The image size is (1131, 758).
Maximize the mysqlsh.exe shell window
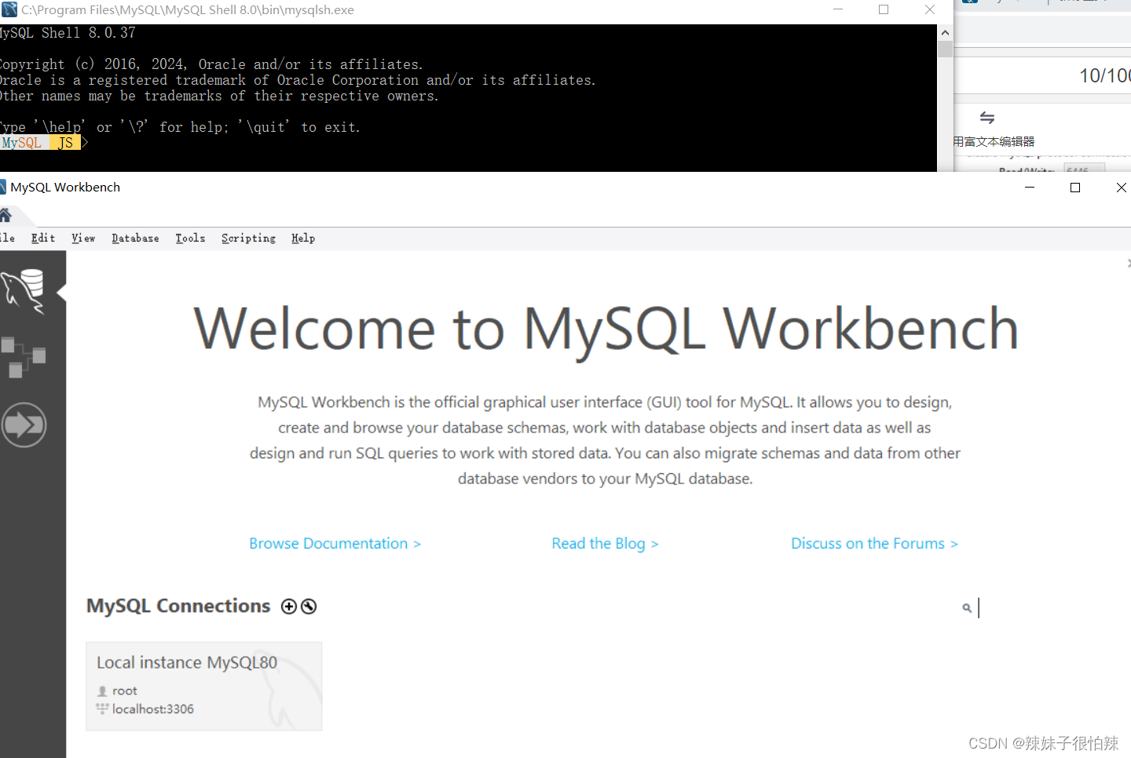[884, 9]
